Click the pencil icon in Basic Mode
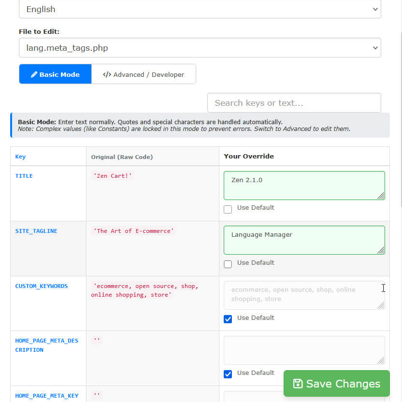 pyautogui.click(x=34, y=75)
